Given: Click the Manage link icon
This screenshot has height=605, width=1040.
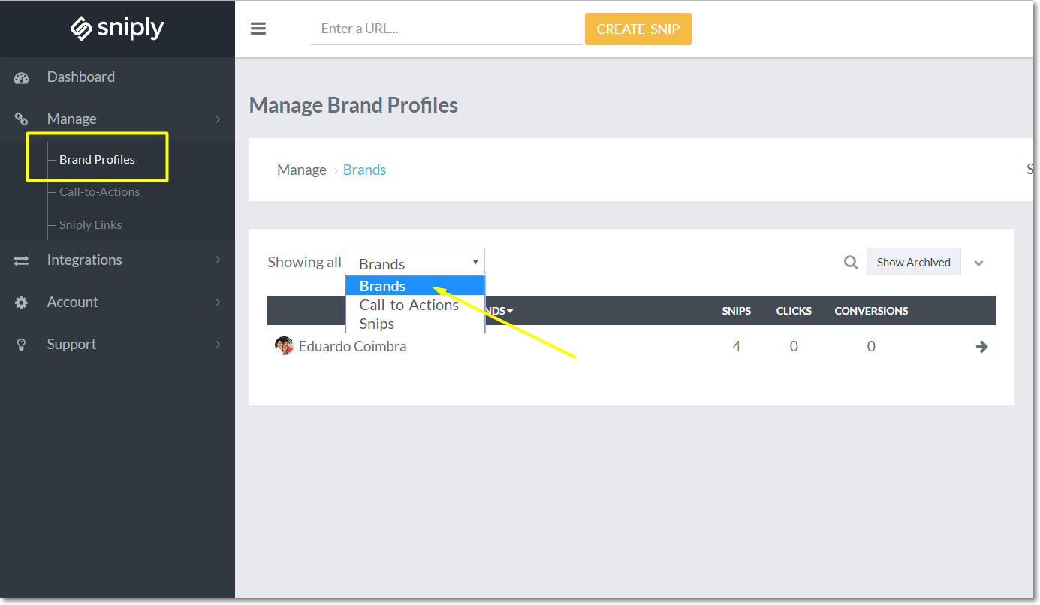Looking at the screenshot, I should [x=21, y=119].
